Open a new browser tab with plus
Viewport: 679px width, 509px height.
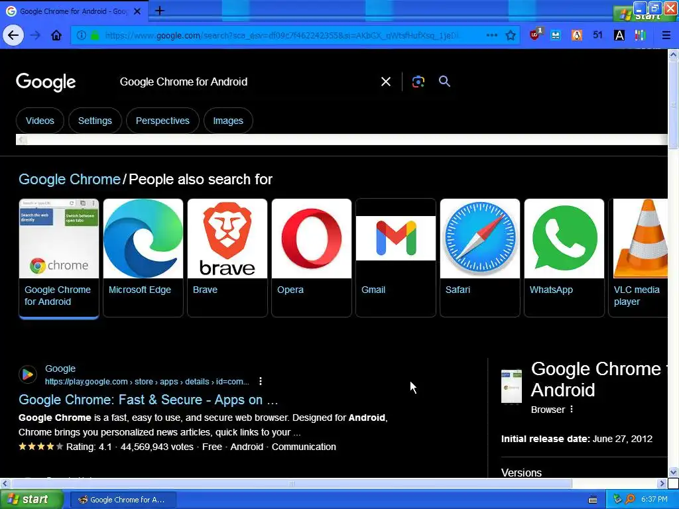point(159,11)
